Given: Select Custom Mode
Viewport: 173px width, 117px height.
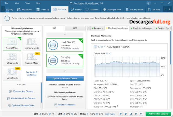Looking at the screenshot, I should [32, 59].
